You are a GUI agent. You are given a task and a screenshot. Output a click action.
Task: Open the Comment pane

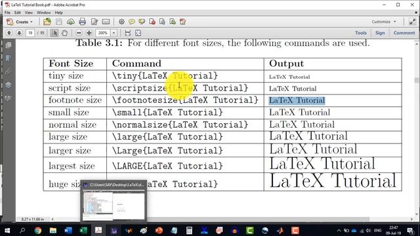coord(404,33)
